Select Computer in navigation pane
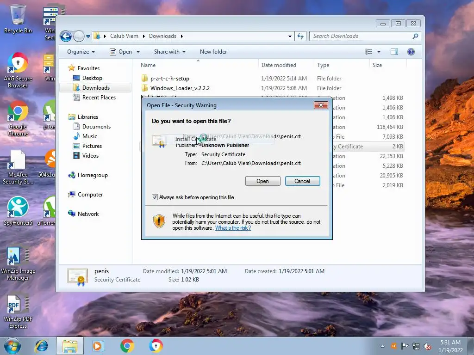474x355 pixels. [90, 195]
